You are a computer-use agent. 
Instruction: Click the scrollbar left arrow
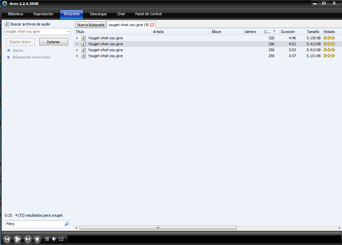point(76,228)
